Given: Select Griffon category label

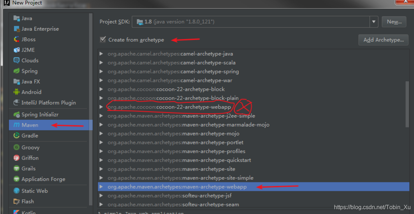Looking at the screenshot, I should [30, 158].
